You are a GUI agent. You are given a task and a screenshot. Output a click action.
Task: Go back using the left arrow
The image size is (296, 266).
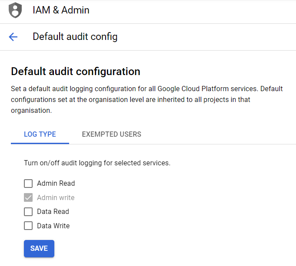[13, 37]
